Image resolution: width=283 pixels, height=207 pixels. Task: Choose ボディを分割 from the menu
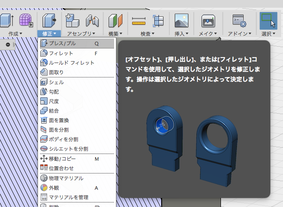[77, 140]
